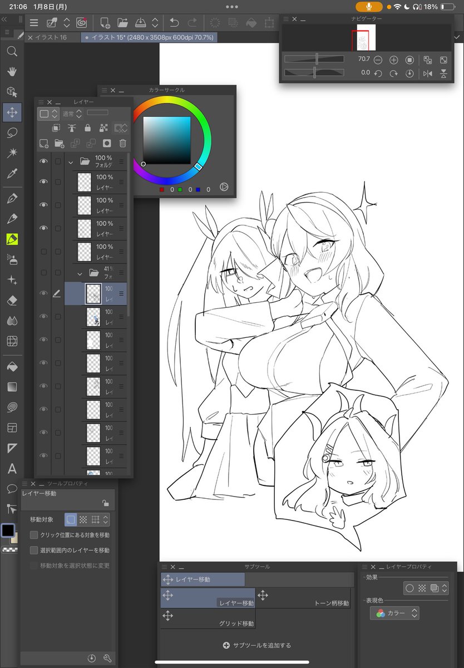Enable クリック位置にある対象を移動 checkbox
464x668 pixels.
point(34,535)
